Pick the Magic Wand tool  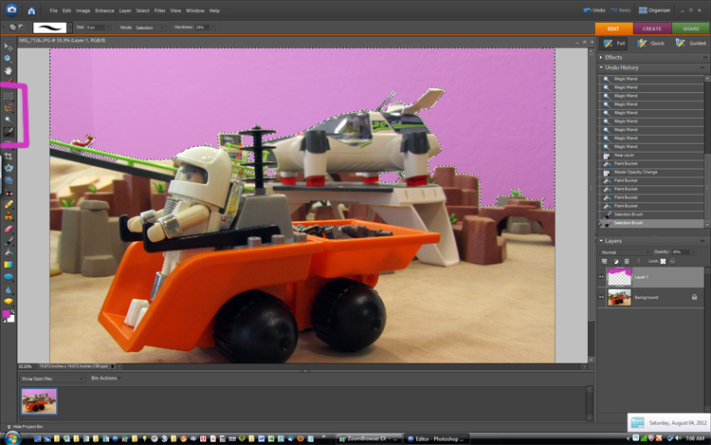point(9,121)
